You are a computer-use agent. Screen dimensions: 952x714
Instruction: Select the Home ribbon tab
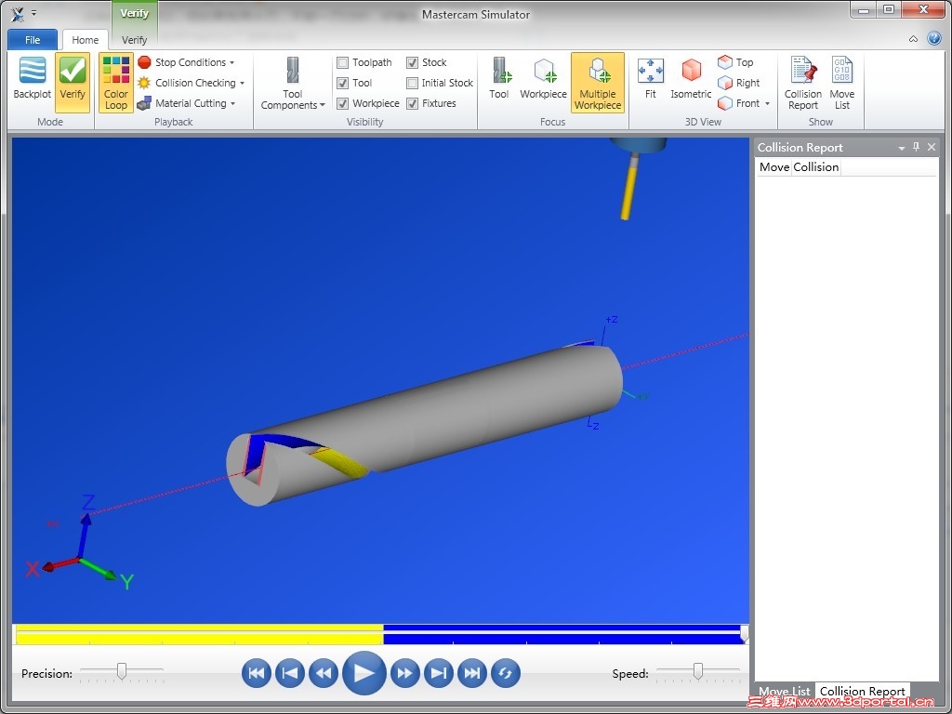pyautogui.click(x=85, y=39)
